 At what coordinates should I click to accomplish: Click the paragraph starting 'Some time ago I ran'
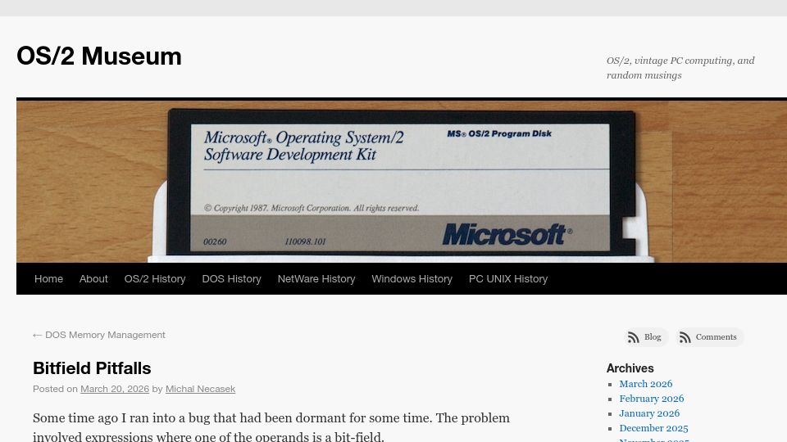coord(271,427)
